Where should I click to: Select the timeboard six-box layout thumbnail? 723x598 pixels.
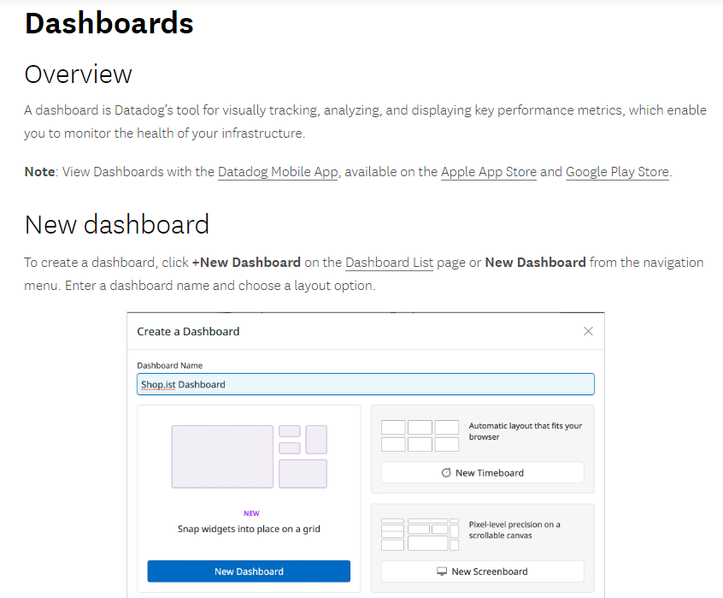click(420, 435)
